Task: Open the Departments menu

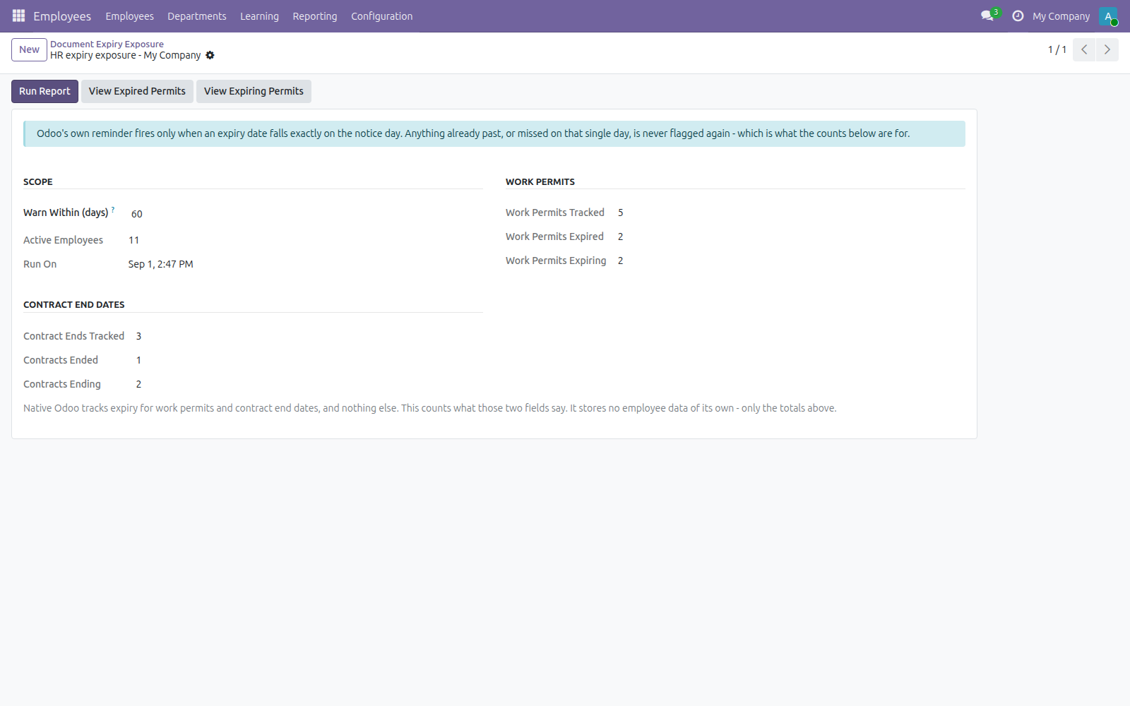Action: point(197,16)
